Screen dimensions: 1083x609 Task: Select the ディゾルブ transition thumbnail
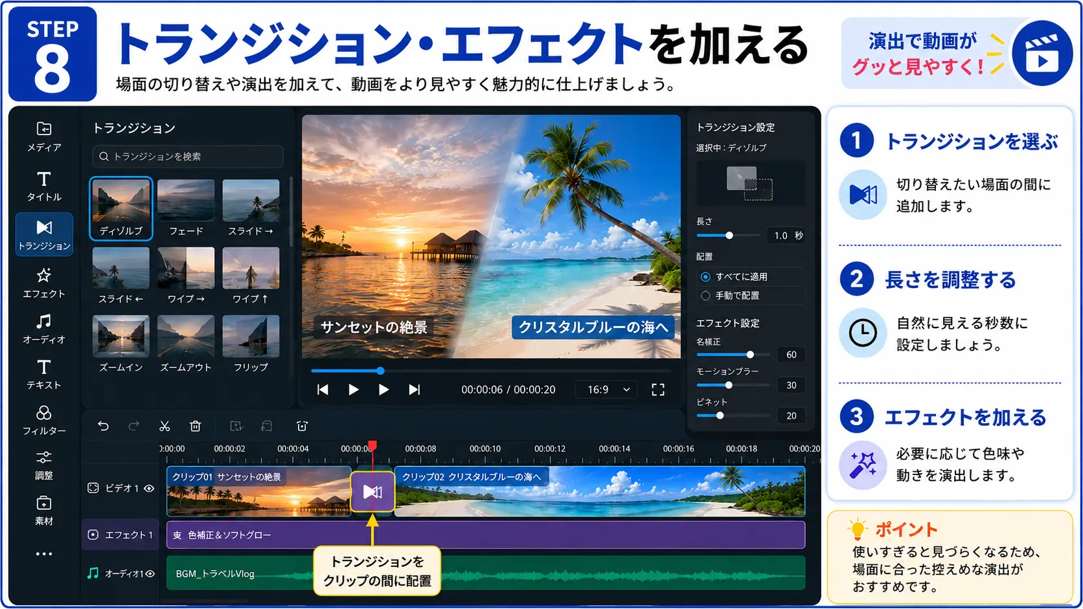coord(121,208)
